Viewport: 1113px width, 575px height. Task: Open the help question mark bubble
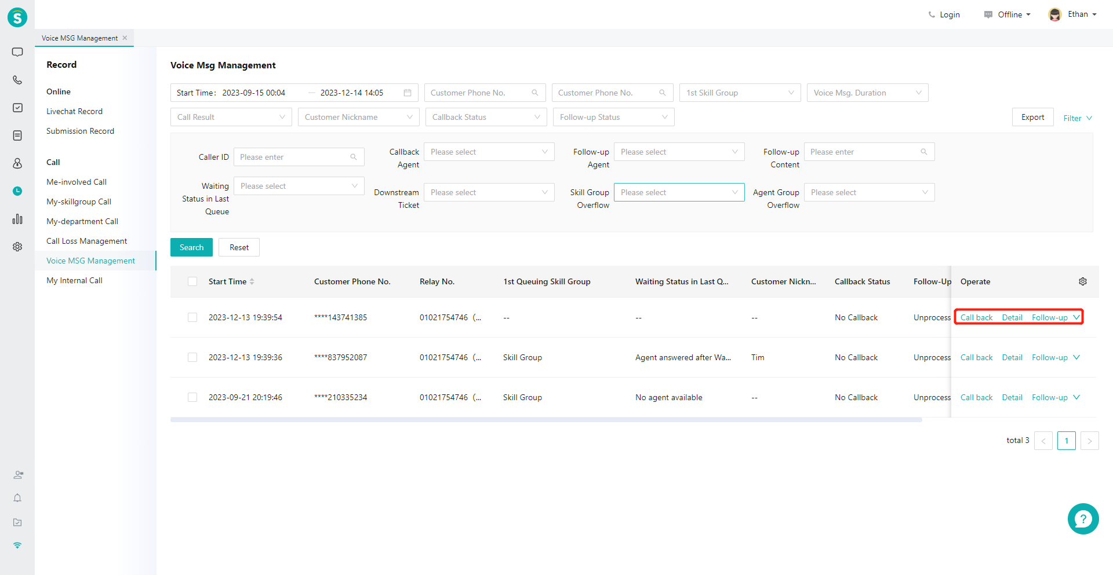tap(1083, 519)
